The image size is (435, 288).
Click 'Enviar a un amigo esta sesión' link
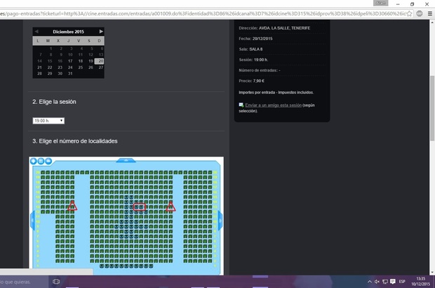click(x=273, y=105)
